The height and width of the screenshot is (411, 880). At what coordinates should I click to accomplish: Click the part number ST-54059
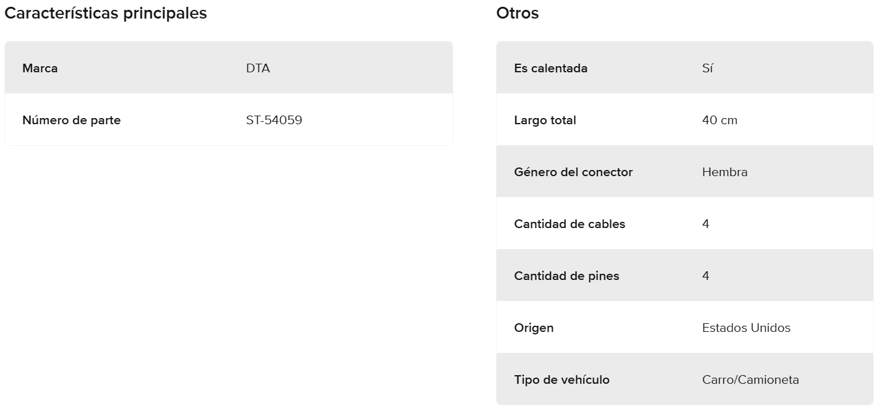[x=274, y=120]
